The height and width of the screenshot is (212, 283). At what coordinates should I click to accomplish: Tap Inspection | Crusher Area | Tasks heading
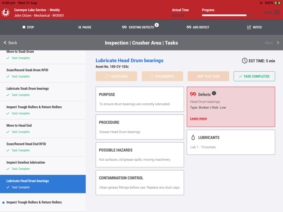pyautogui.click(x=141, y=43)
